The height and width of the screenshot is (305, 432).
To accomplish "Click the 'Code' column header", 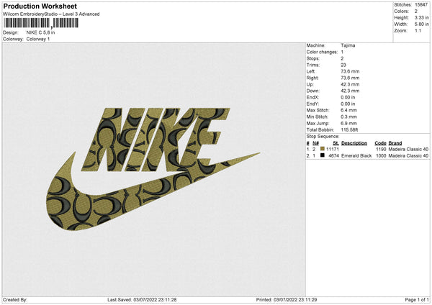I will [x=380, y=143].
